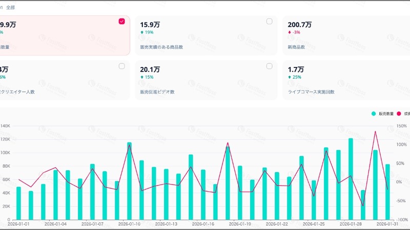Select the 200.7万 新商品数 card
The width and height of the screenshot is (410, 230).
(x=346, y=35)
